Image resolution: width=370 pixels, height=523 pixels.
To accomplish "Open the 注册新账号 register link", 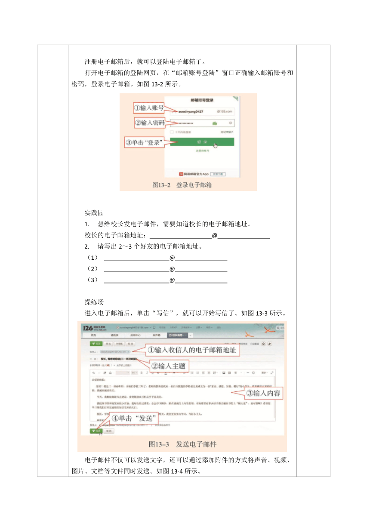I will pyautogui.click(x=202, y=151).
